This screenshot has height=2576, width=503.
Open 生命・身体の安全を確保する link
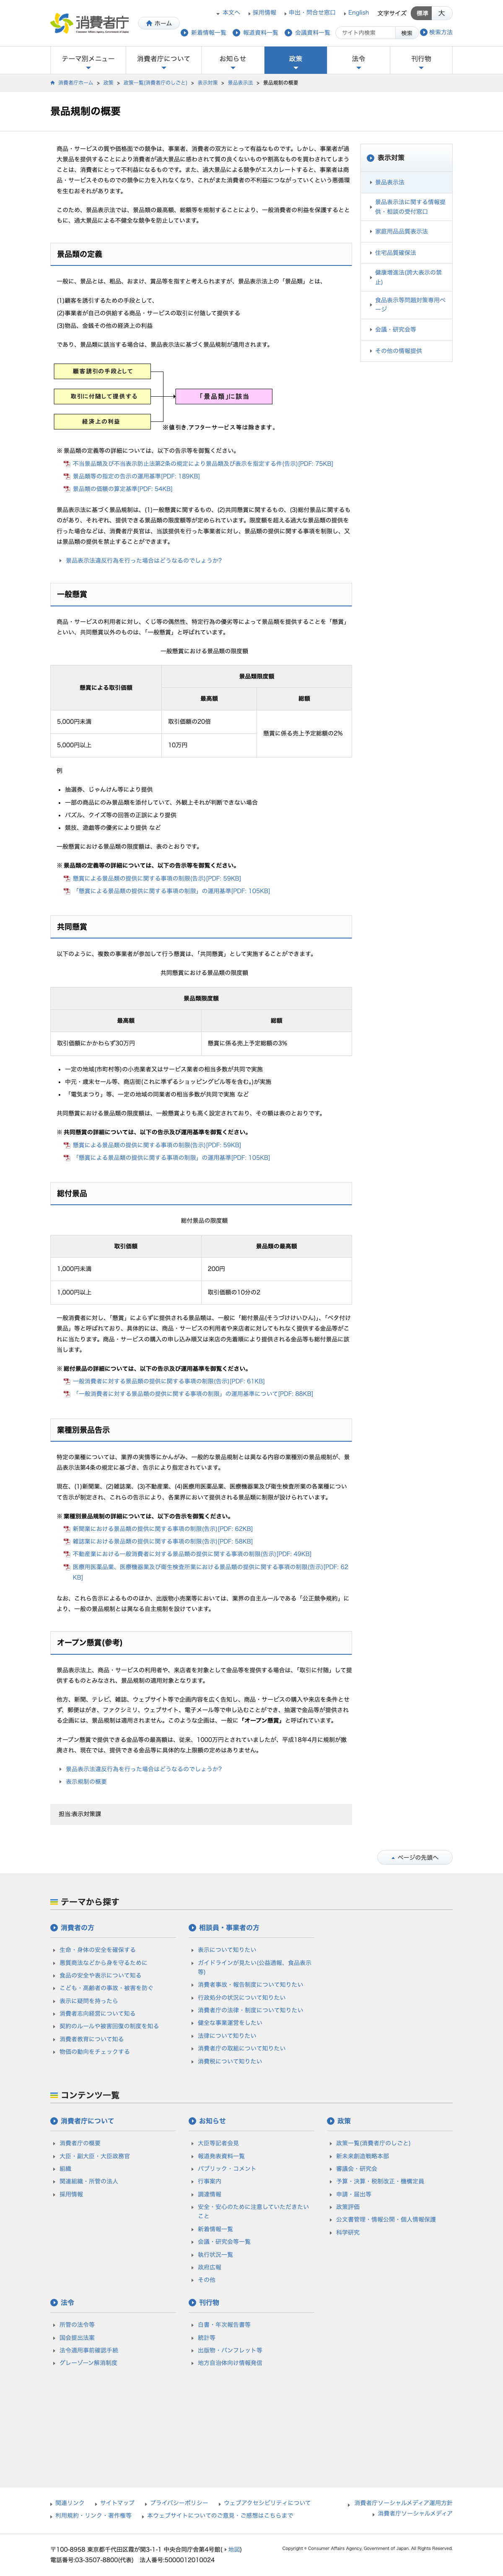96,1950
